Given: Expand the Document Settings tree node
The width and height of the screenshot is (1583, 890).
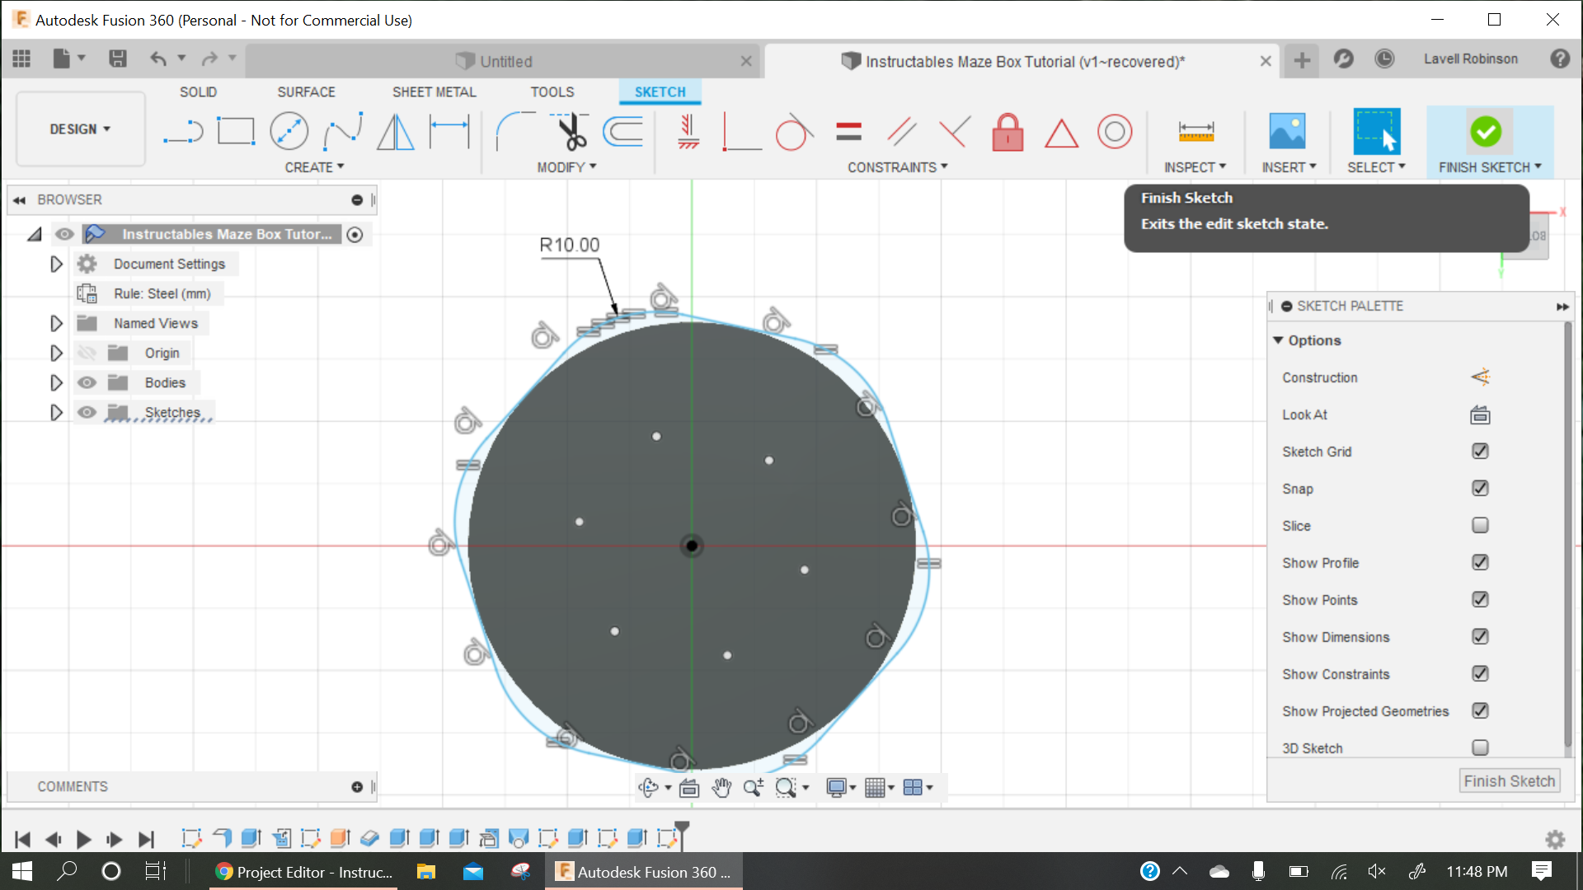Looking at the screenshot, I should coord(56,265).
